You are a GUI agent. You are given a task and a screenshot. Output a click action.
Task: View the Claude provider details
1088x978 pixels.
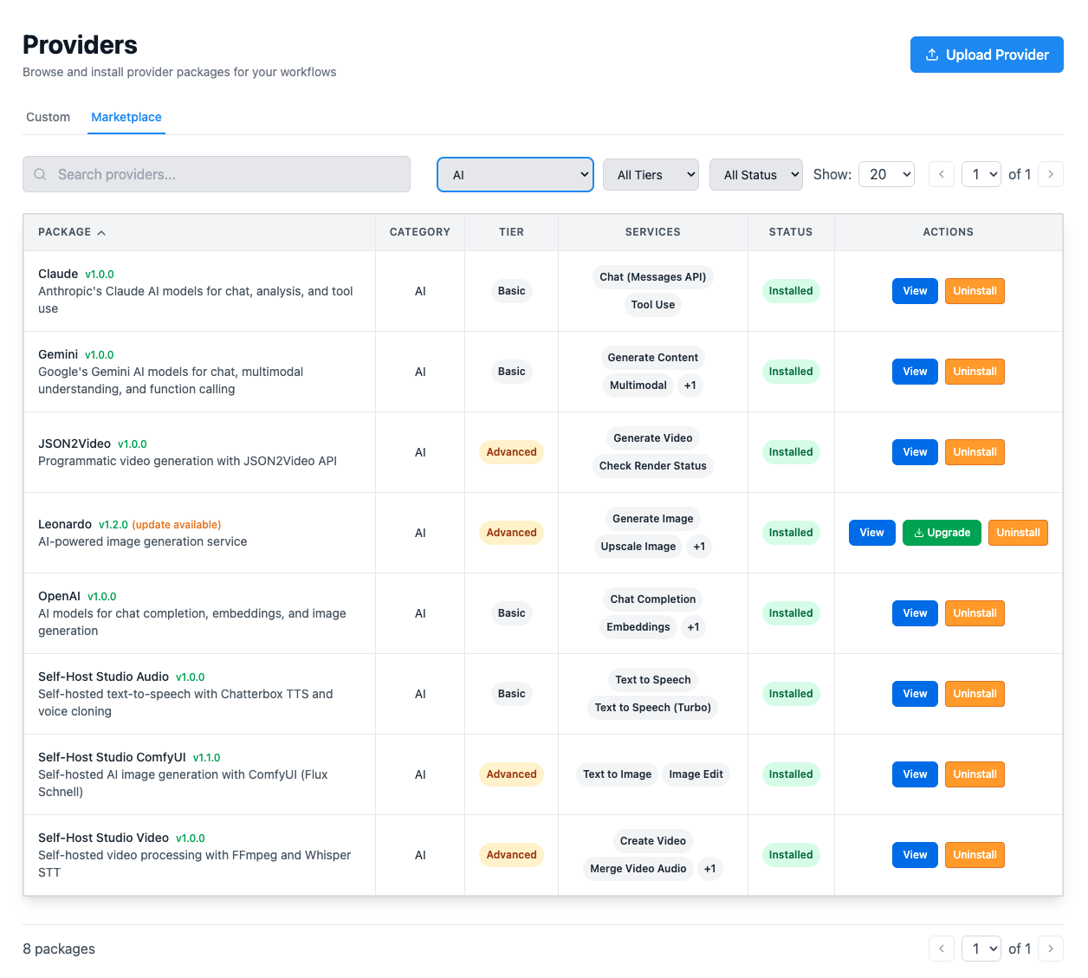[x=915, y=291]
